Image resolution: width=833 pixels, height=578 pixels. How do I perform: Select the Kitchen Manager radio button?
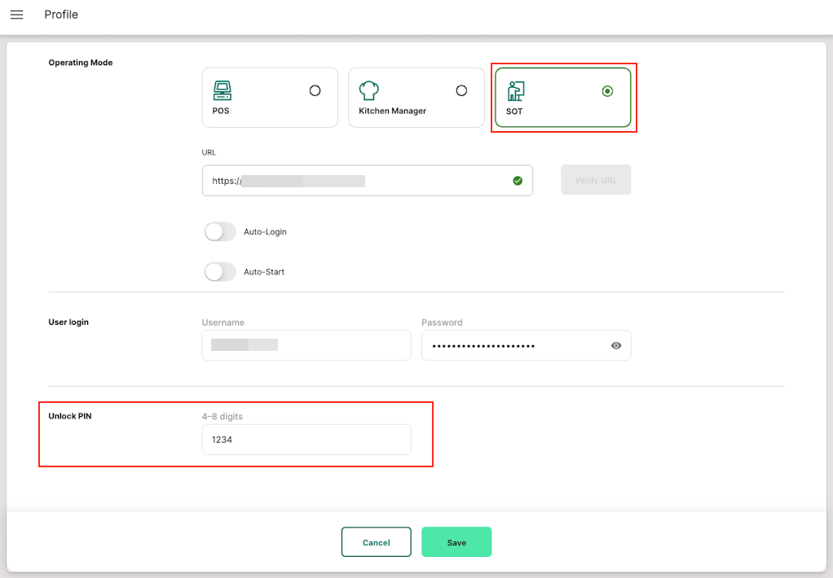(x=461, y=91)
